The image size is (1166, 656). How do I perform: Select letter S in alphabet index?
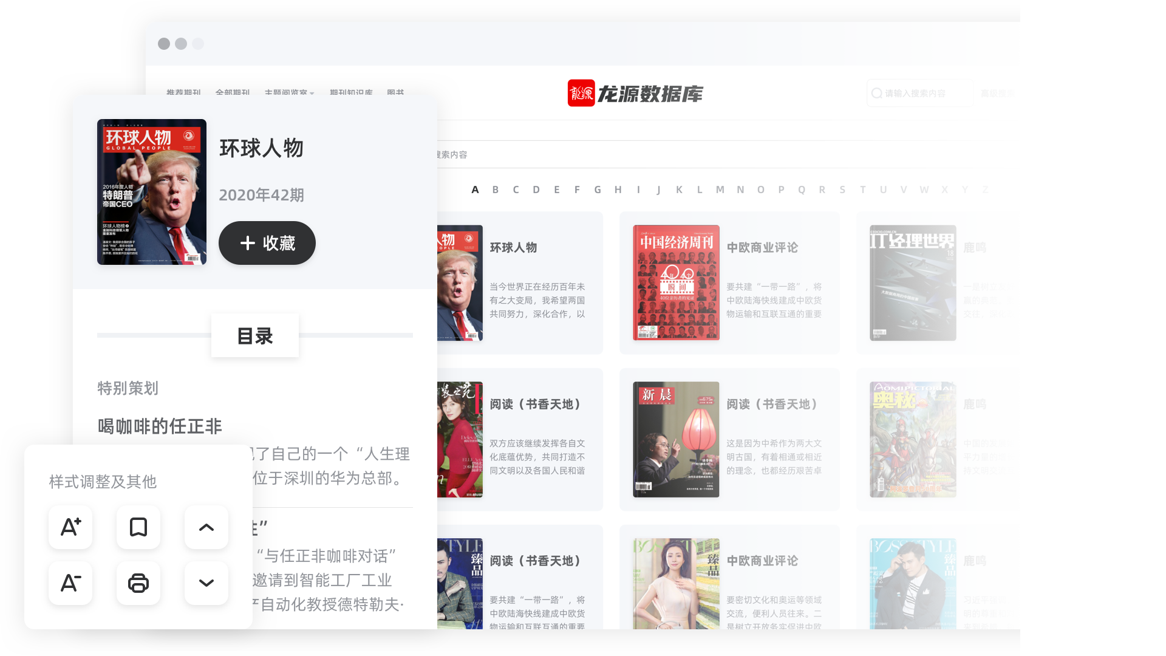(x=842, y=190)
